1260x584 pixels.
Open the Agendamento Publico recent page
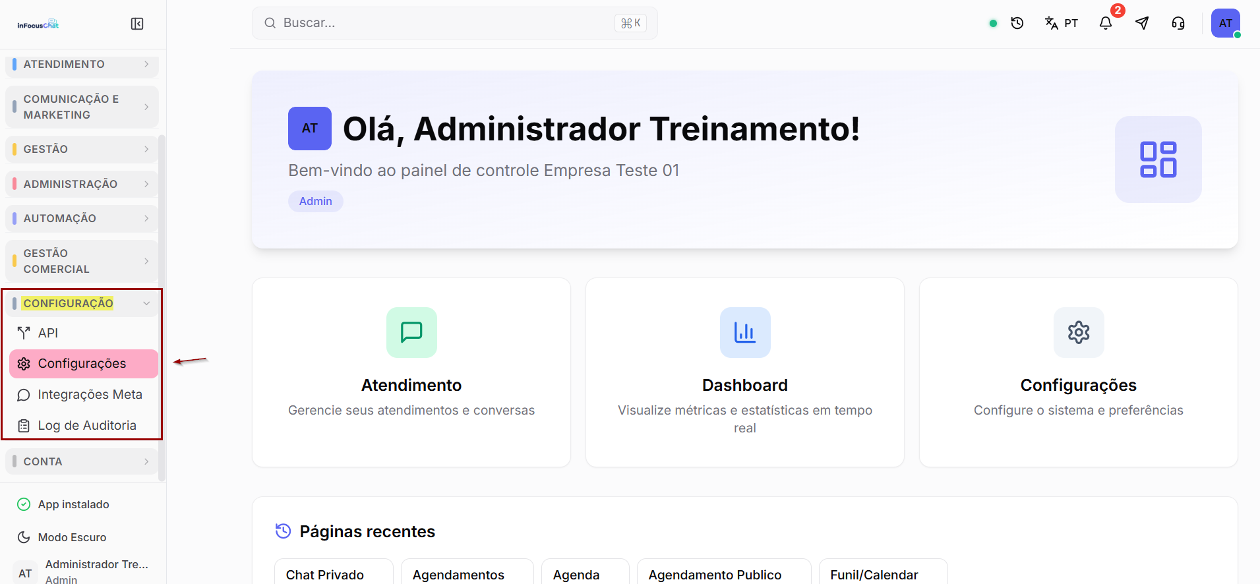click(724, 572)
